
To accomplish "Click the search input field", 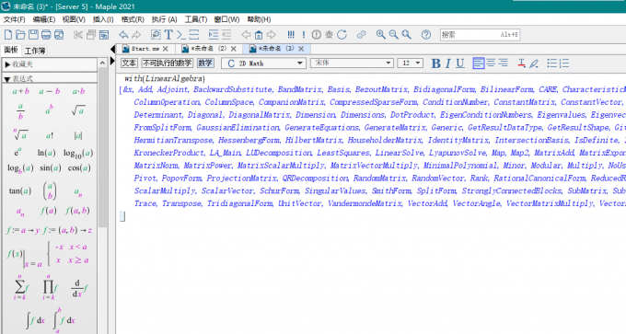I will [x=480, y=35].
